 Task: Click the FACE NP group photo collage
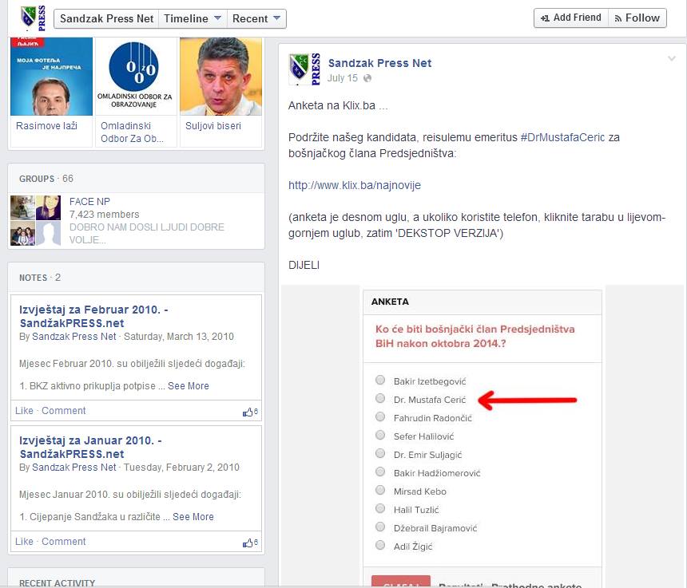pyautogui.click(x=35, y=220)
